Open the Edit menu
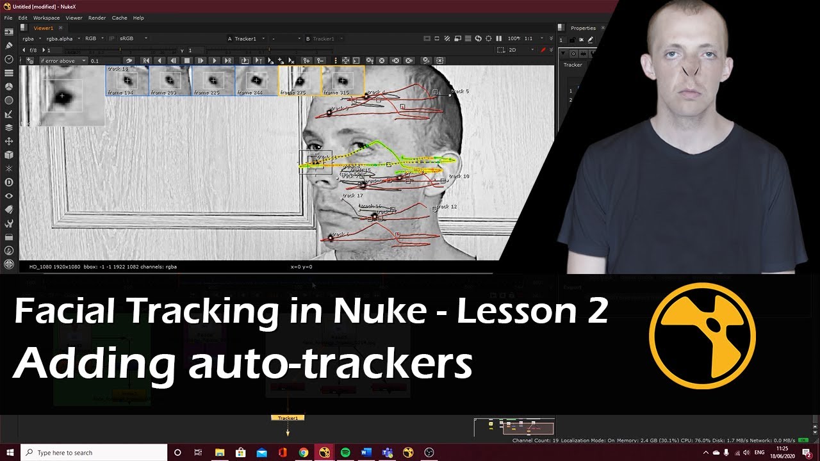 pos(22,18)
